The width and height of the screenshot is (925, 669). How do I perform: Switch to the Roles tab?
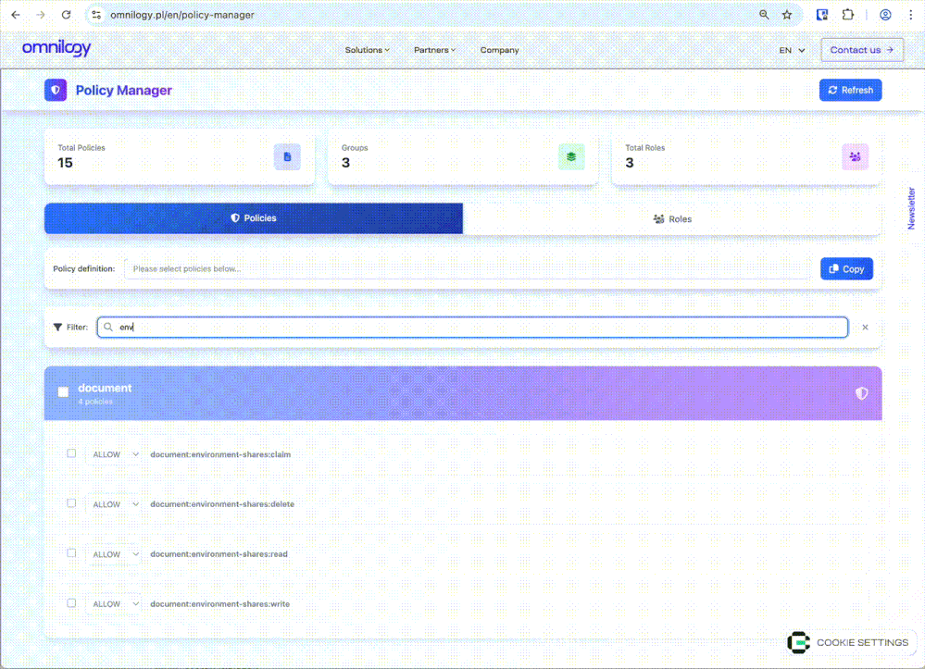[672, 219]
